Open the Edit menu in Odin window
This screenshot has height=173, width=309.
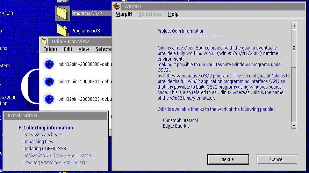click(x=68, y=49)
